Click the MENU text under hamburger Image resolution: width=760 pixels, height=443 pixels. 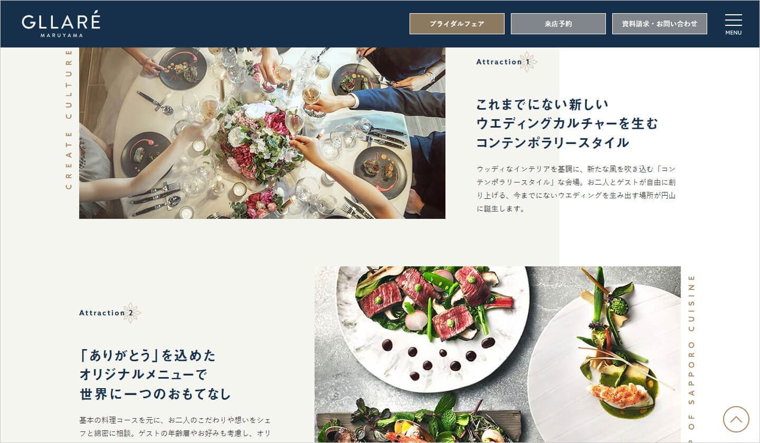733,33
